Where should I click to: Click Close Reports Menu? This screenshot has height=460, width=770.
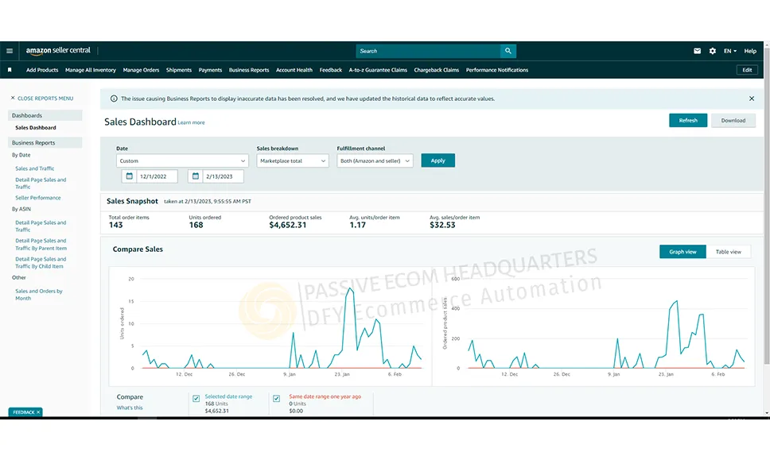[45, 98]
